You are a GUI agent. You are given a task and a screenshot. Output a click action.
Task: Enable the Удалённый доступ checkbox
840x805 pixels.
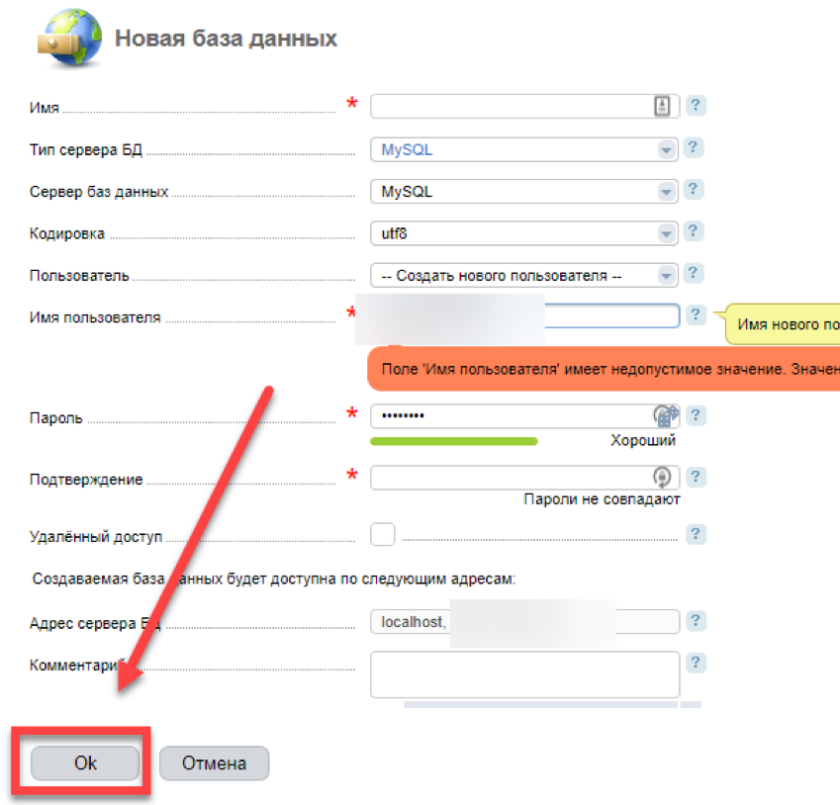(x=383, y=535)
